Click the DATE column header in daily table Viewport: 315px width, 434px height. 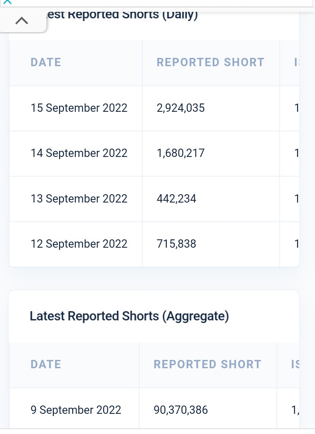click(x=46, y=62)
